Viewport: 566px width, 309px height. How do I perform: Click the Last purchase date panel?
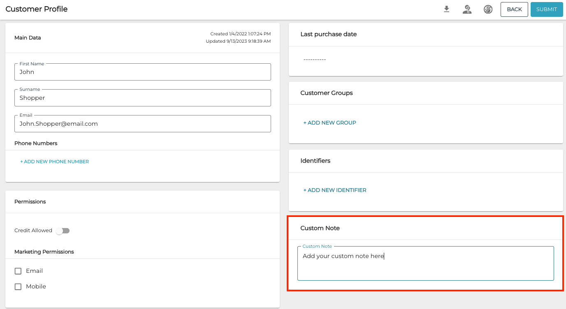tap(328, 34)
